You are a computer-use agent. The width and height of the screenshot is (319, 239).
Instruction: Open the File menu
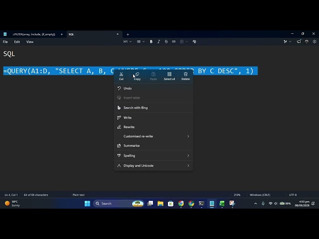[5, 42]
